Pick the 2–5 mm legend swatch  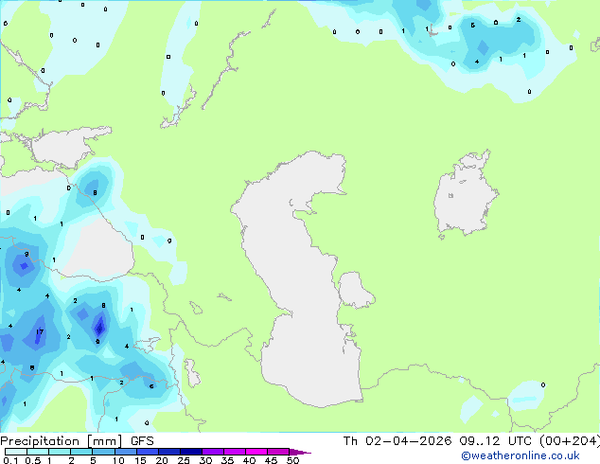(81, 452)
